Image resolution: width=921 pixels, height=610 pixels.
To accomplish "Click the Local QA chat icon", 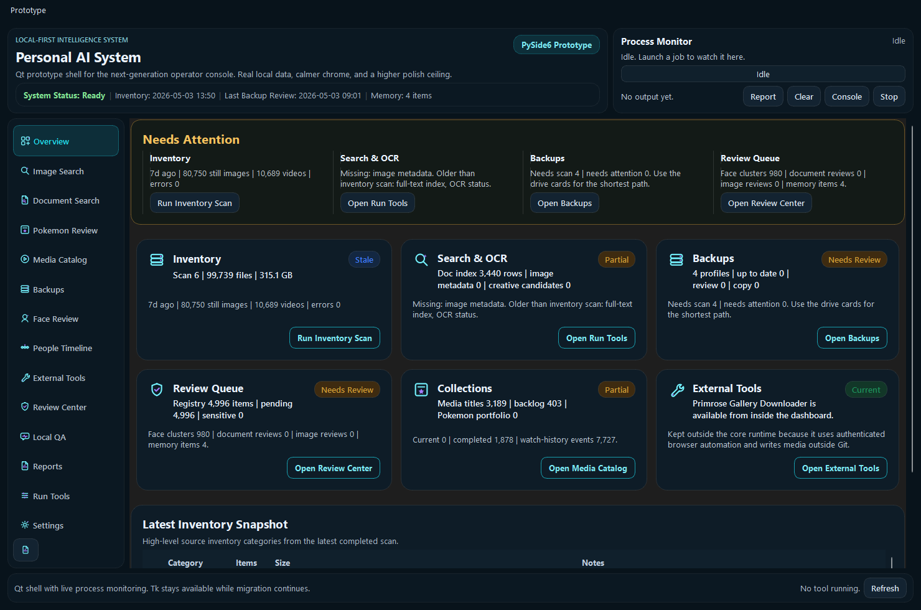I will pyautogui.click(x=25, y=437).
